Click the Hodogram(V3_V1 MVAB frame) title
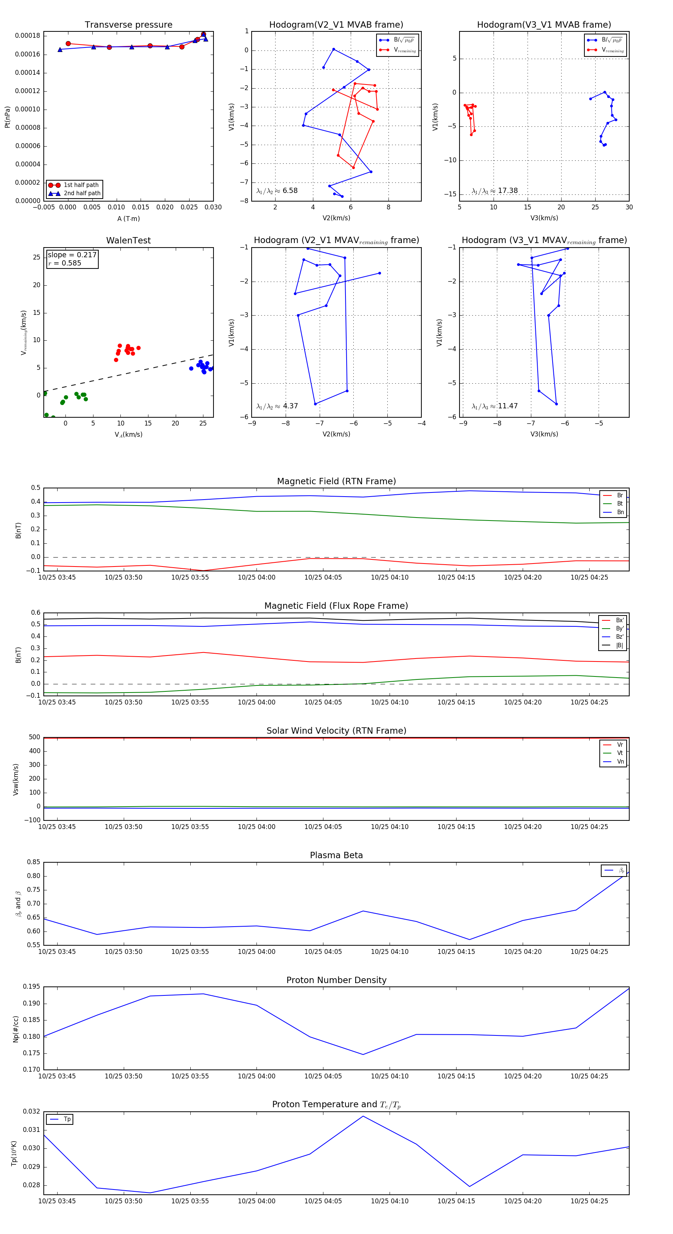This screenshot has width=673, height=1234. pos(544,25)
